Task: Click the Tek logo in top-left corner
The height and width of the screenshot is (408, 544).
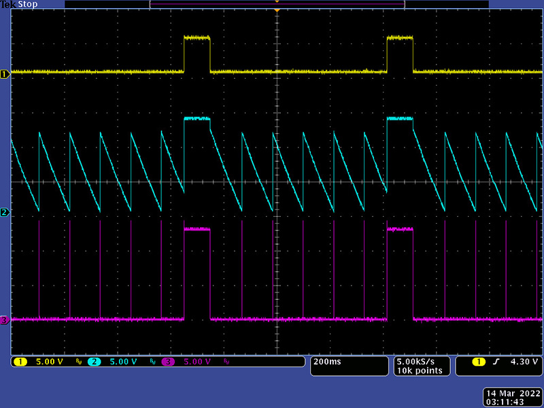Action: (x=7, y=4)
